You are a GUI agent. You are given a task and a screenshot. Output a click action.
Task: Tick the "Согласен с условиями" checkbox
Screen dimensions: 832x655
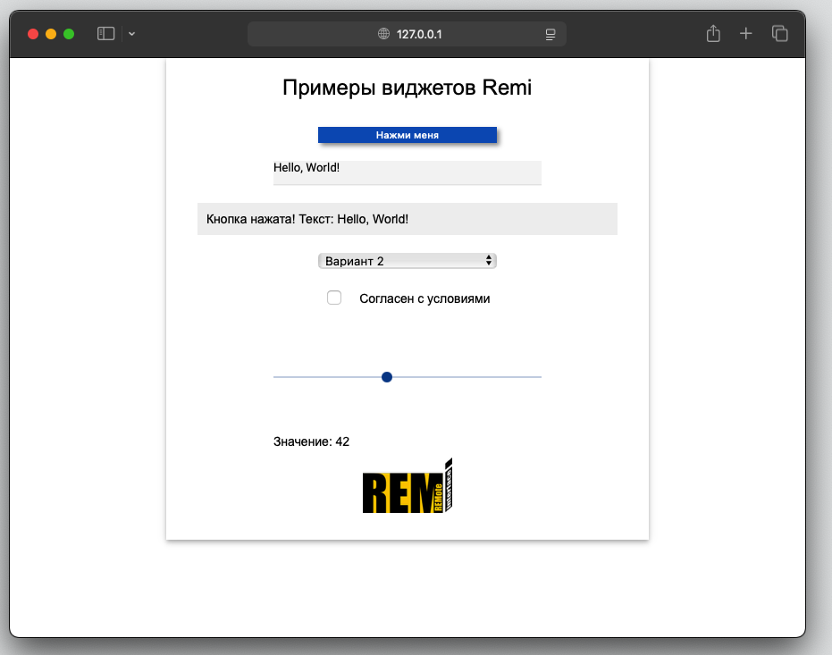point(333,298)
